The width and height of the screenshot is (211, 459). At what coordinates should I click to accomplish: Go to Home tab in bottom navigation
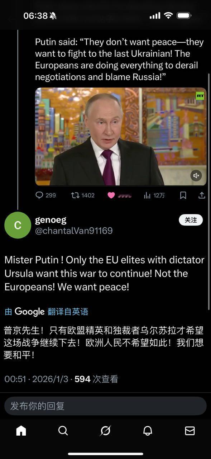(21, 430)
